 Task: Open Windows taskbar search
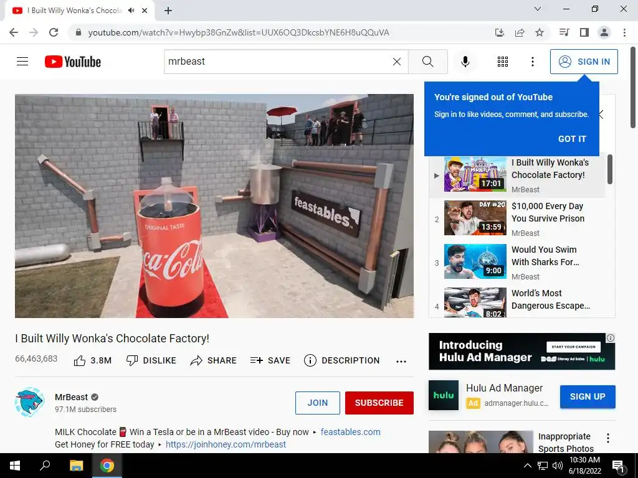(45, 466)
